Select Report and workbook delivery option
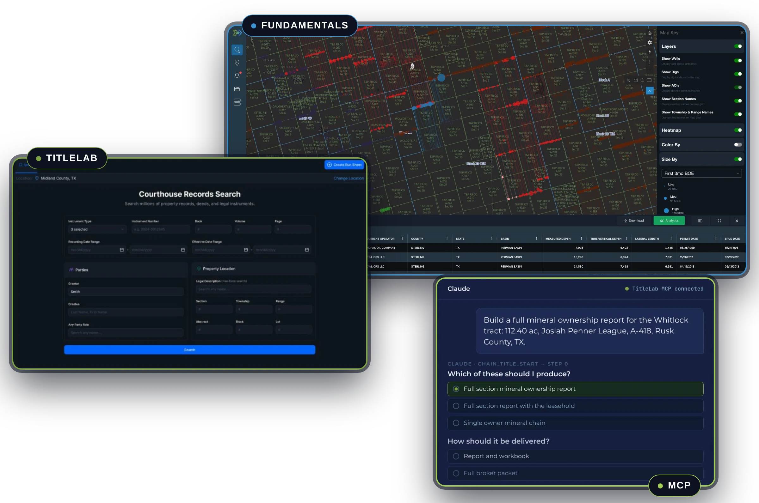759x503 pixels. point(575,456)
